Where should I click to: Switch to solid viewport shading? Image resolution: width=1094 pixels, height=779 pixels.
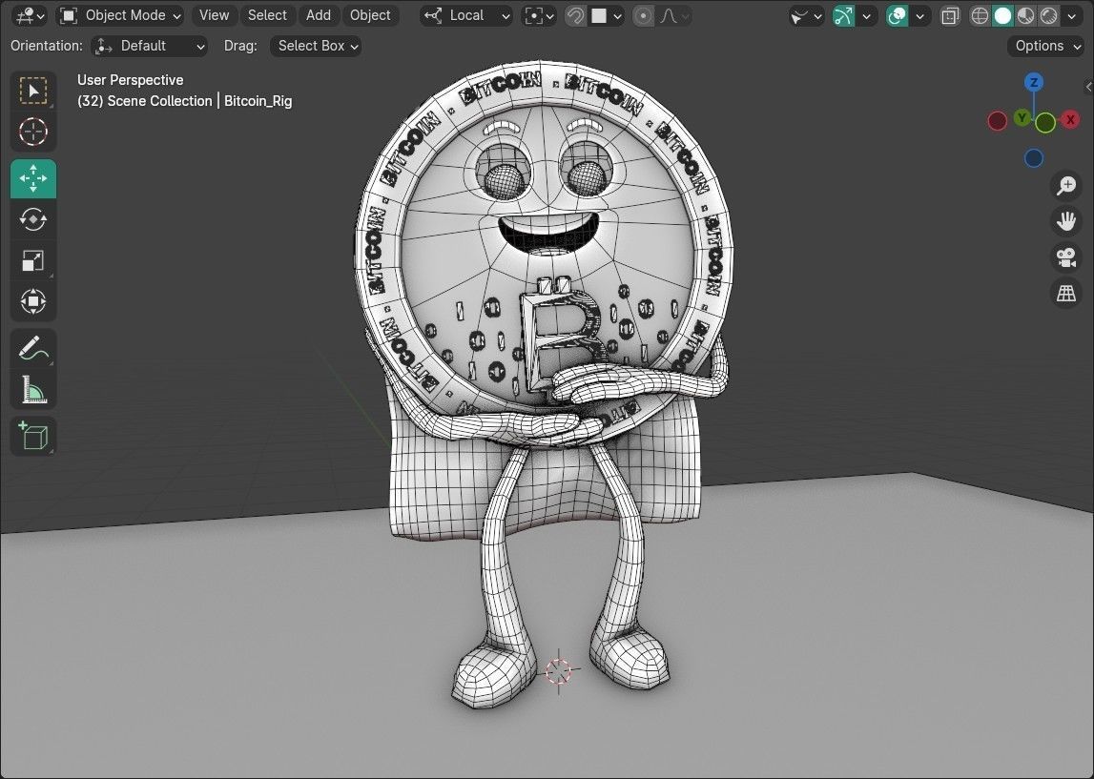tap(1002, 15)
